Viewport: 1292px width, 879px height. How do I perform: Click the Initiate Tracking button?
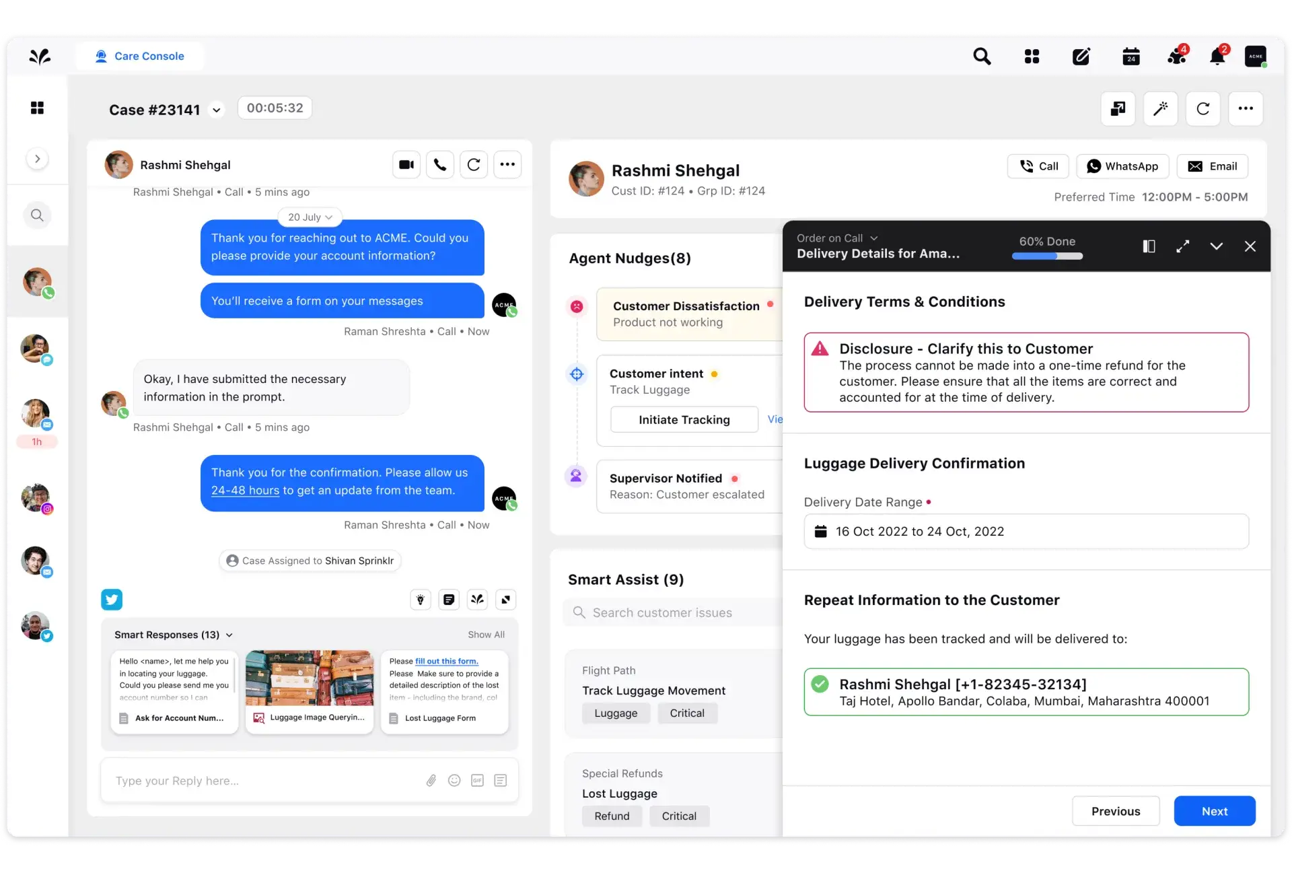pyautogui.click(x=684, y=419)
